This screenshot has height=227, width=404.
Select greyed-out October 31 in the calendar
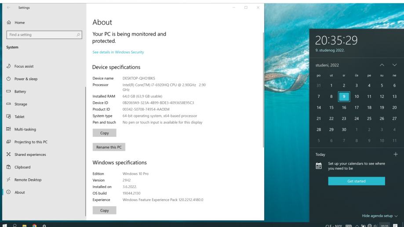(318, 86)
